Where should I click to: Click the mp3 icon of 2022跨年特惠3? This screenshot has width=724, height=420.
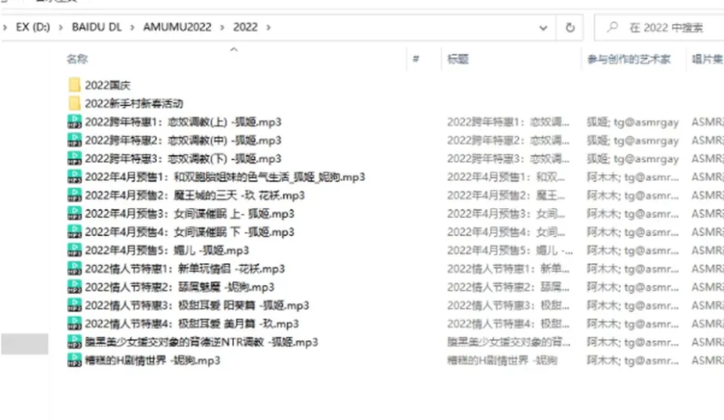tap(75, 158)
